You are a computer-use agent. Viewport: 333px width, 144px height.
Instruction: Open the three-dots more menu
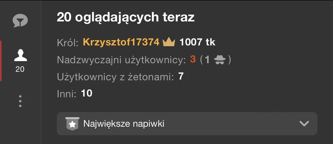(x=20, y=101)
